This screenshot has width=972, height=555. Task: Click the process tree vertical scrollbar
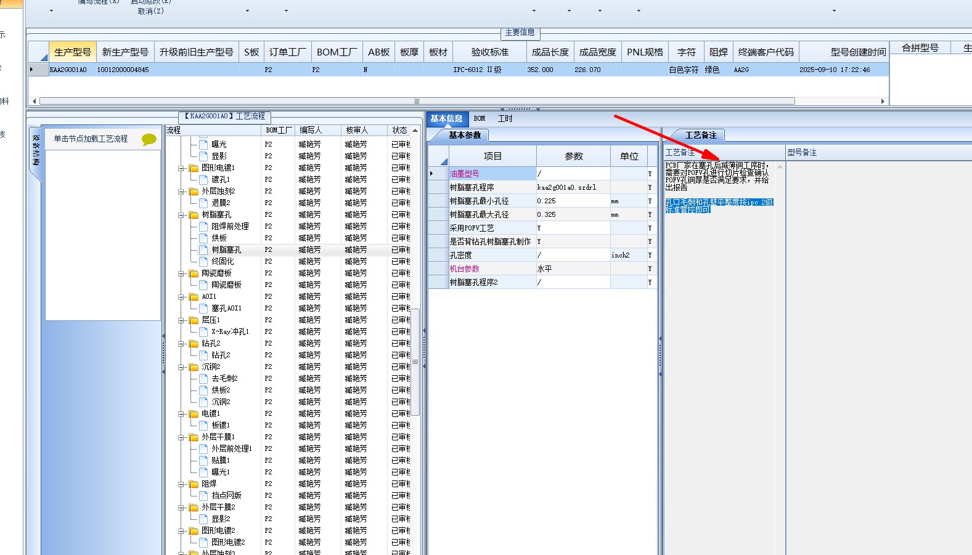tap(415, 362)
